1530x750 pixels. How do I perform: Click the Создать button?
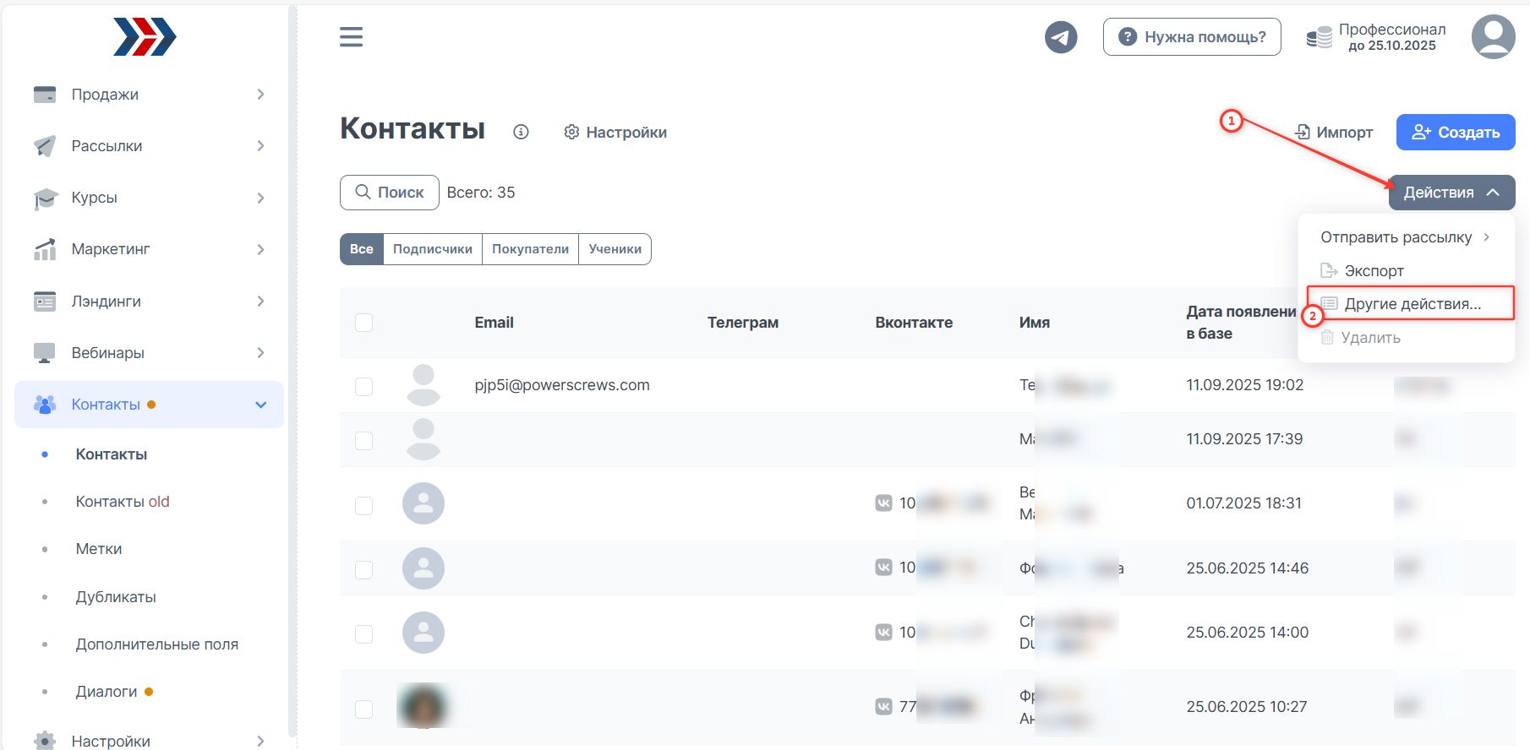[1455, 133]
